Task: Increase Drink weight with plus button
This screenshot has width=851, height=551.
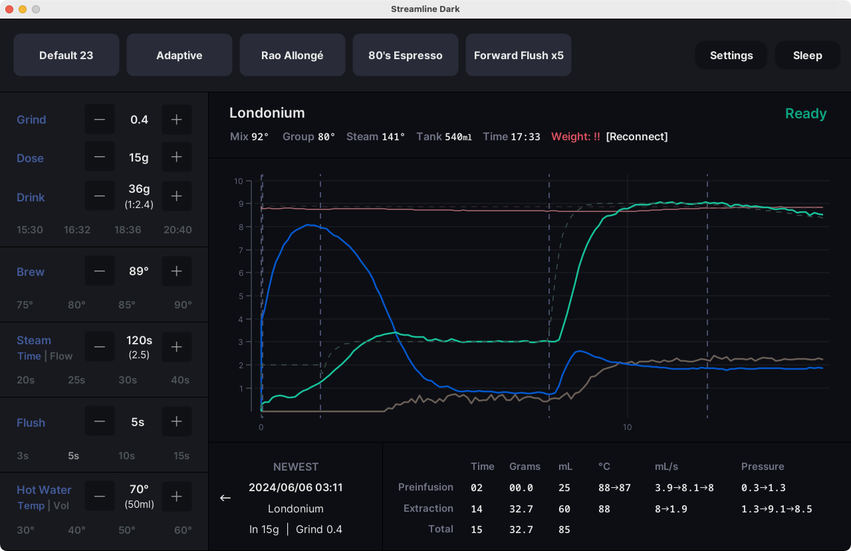Action: 177,196
